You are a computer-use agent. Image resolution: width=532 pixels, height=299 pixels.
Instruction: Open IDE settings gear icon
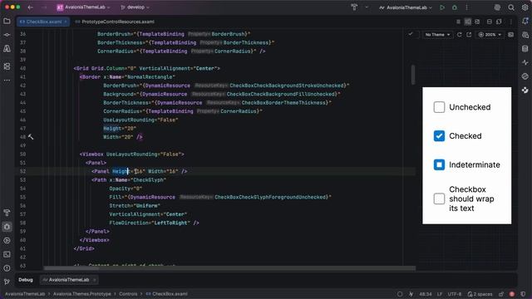[x=525, y=7]
